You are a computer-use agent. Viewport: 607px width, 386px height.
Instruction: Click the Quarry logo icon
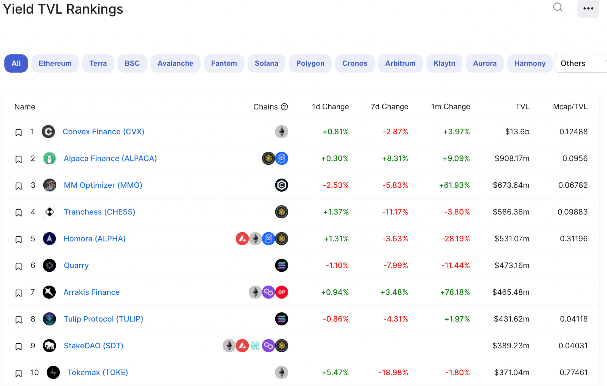coord(49,265)
